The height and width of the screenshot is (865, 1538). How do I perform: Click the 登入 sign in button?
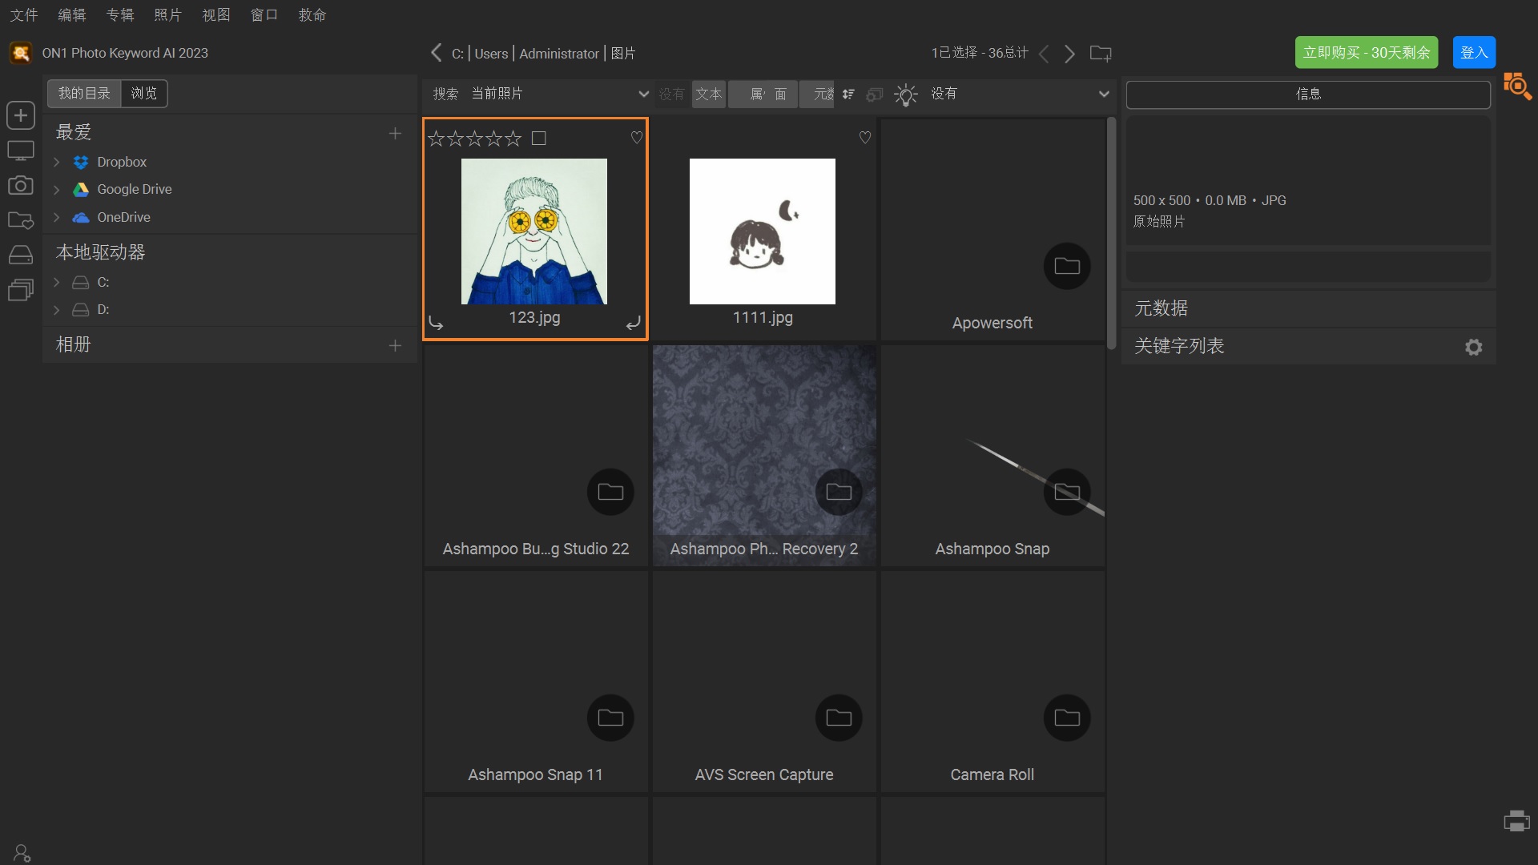click(x=1474, y=53)
